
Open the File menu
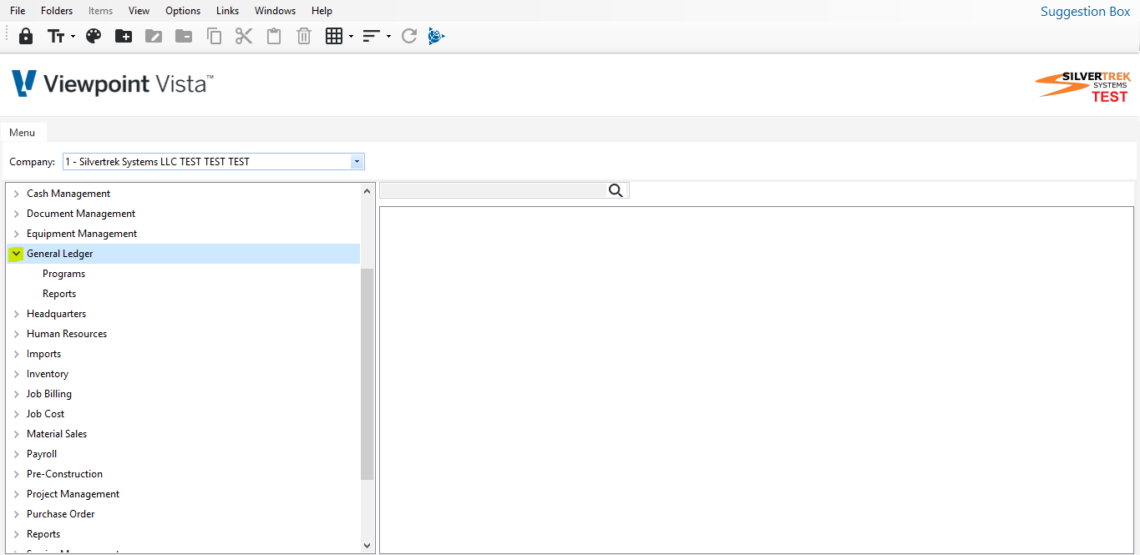point(18,11)
